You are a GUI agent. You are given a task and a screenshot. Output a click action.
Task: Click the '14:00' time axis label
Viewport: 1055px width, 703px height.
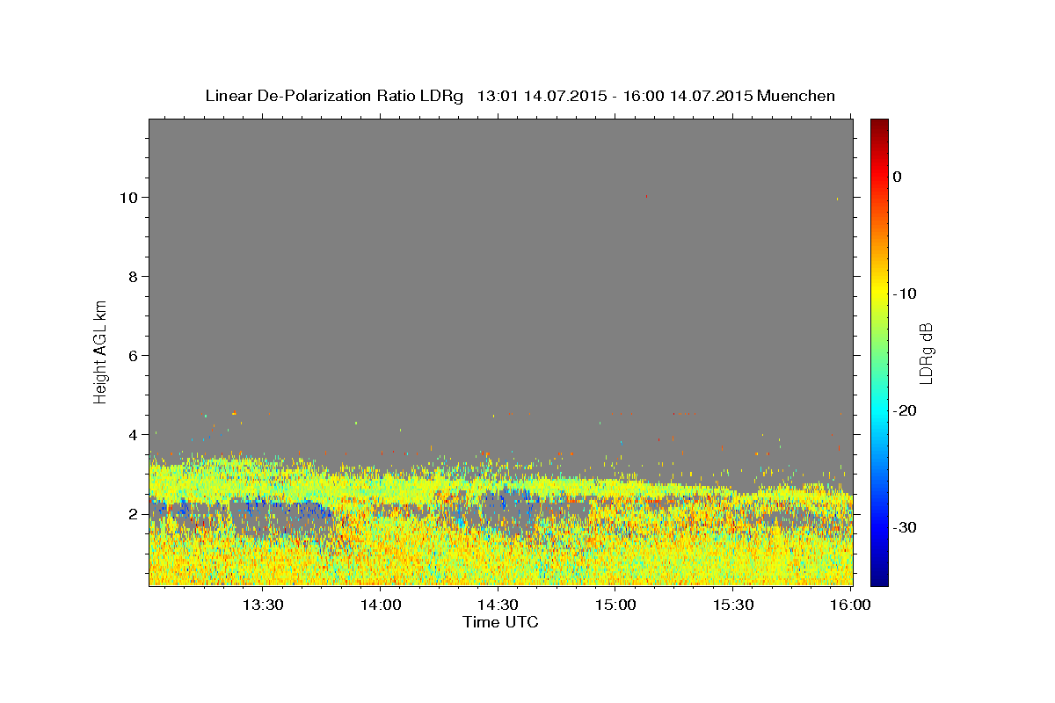click(x=381, y=605)
